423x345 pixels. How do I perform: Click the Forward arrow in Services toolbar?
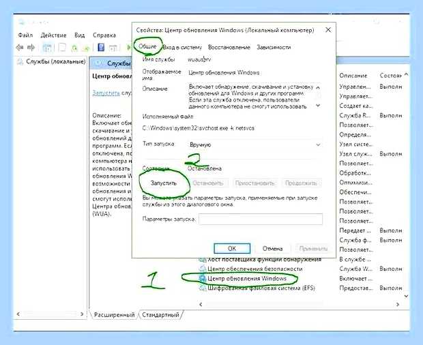(x=31, y=48)
